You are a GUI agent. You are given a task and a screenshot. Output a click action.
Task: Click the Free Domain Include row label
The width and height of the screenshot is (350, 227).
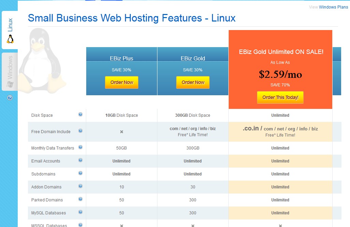point(51,132)
